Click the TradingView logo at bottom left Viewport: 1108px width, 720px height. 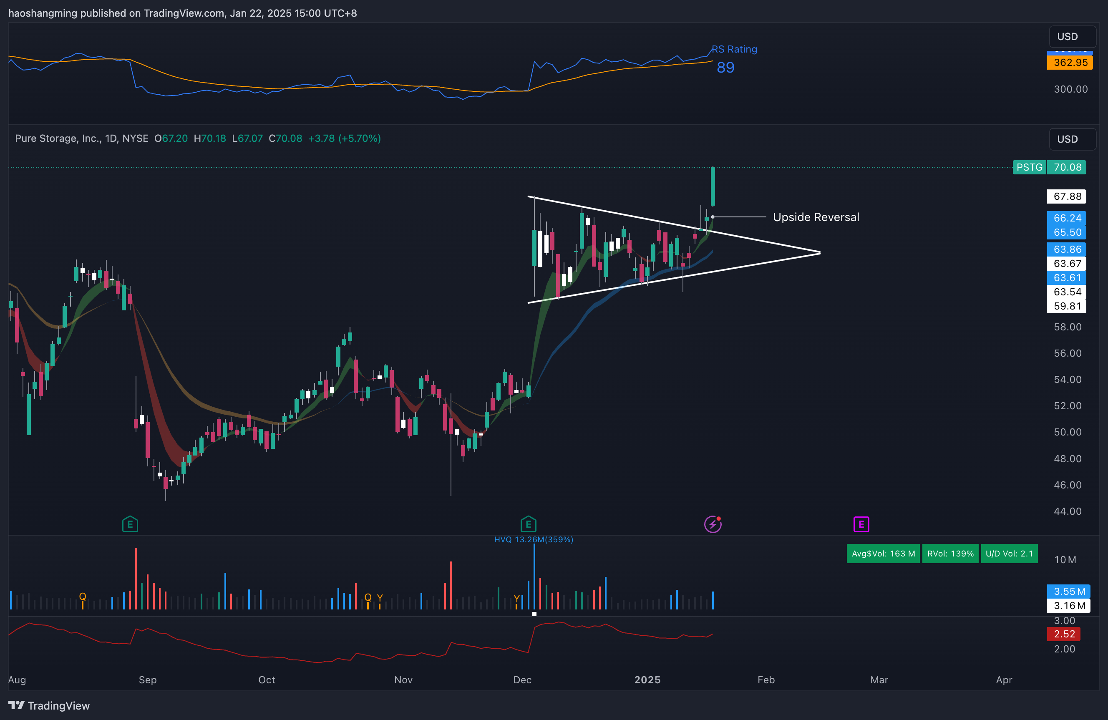tap(49, 705)
